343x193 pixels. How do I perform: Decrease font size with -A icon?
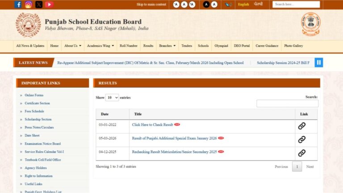coord(176,4)
